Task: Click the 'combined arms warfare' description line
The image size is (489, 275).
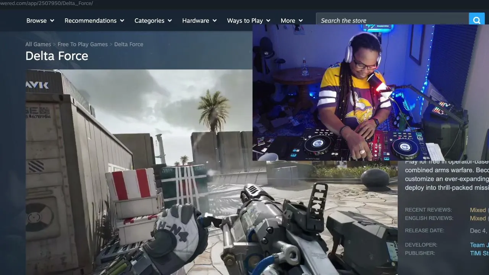Action: tap(447, 170)
